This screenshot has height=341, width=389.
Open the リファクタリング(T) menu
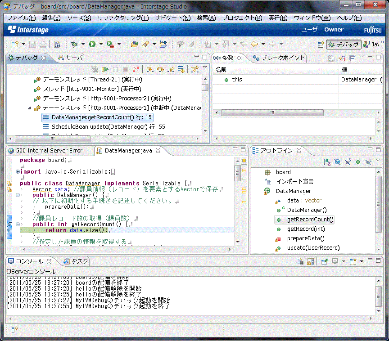point(123,18)
